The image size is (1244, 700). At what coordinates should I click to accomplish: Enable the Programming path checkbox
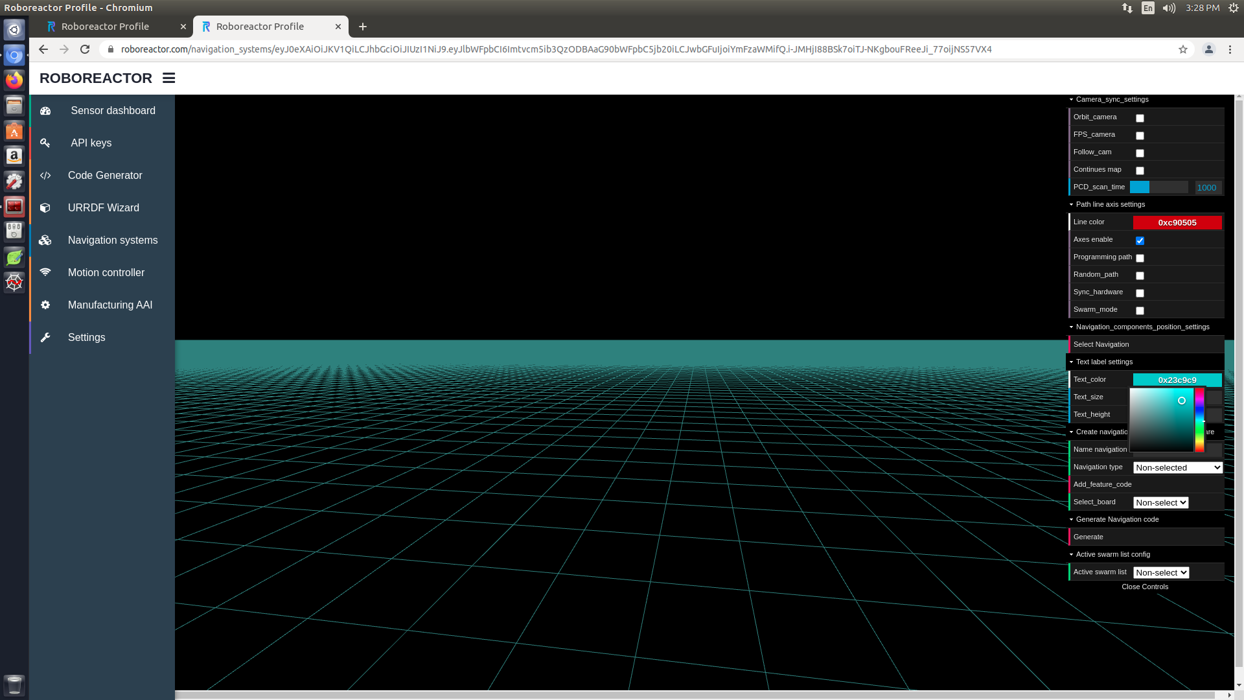[1140, 258]
